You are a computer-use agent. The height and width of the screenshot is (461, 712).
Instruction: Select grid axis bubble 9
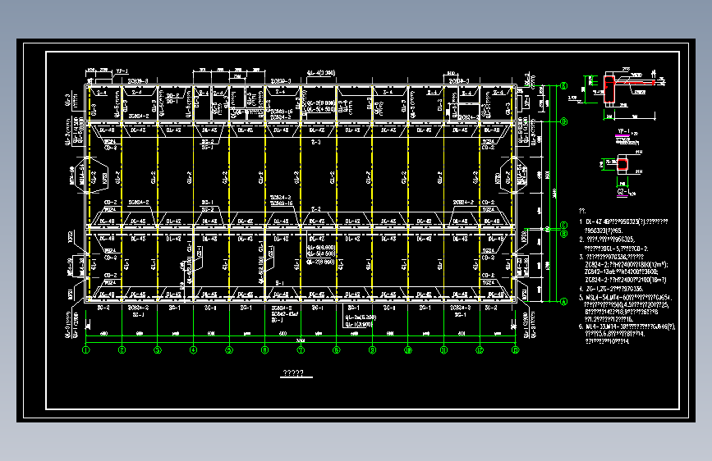pyautogui.click(x=372, y=349)
